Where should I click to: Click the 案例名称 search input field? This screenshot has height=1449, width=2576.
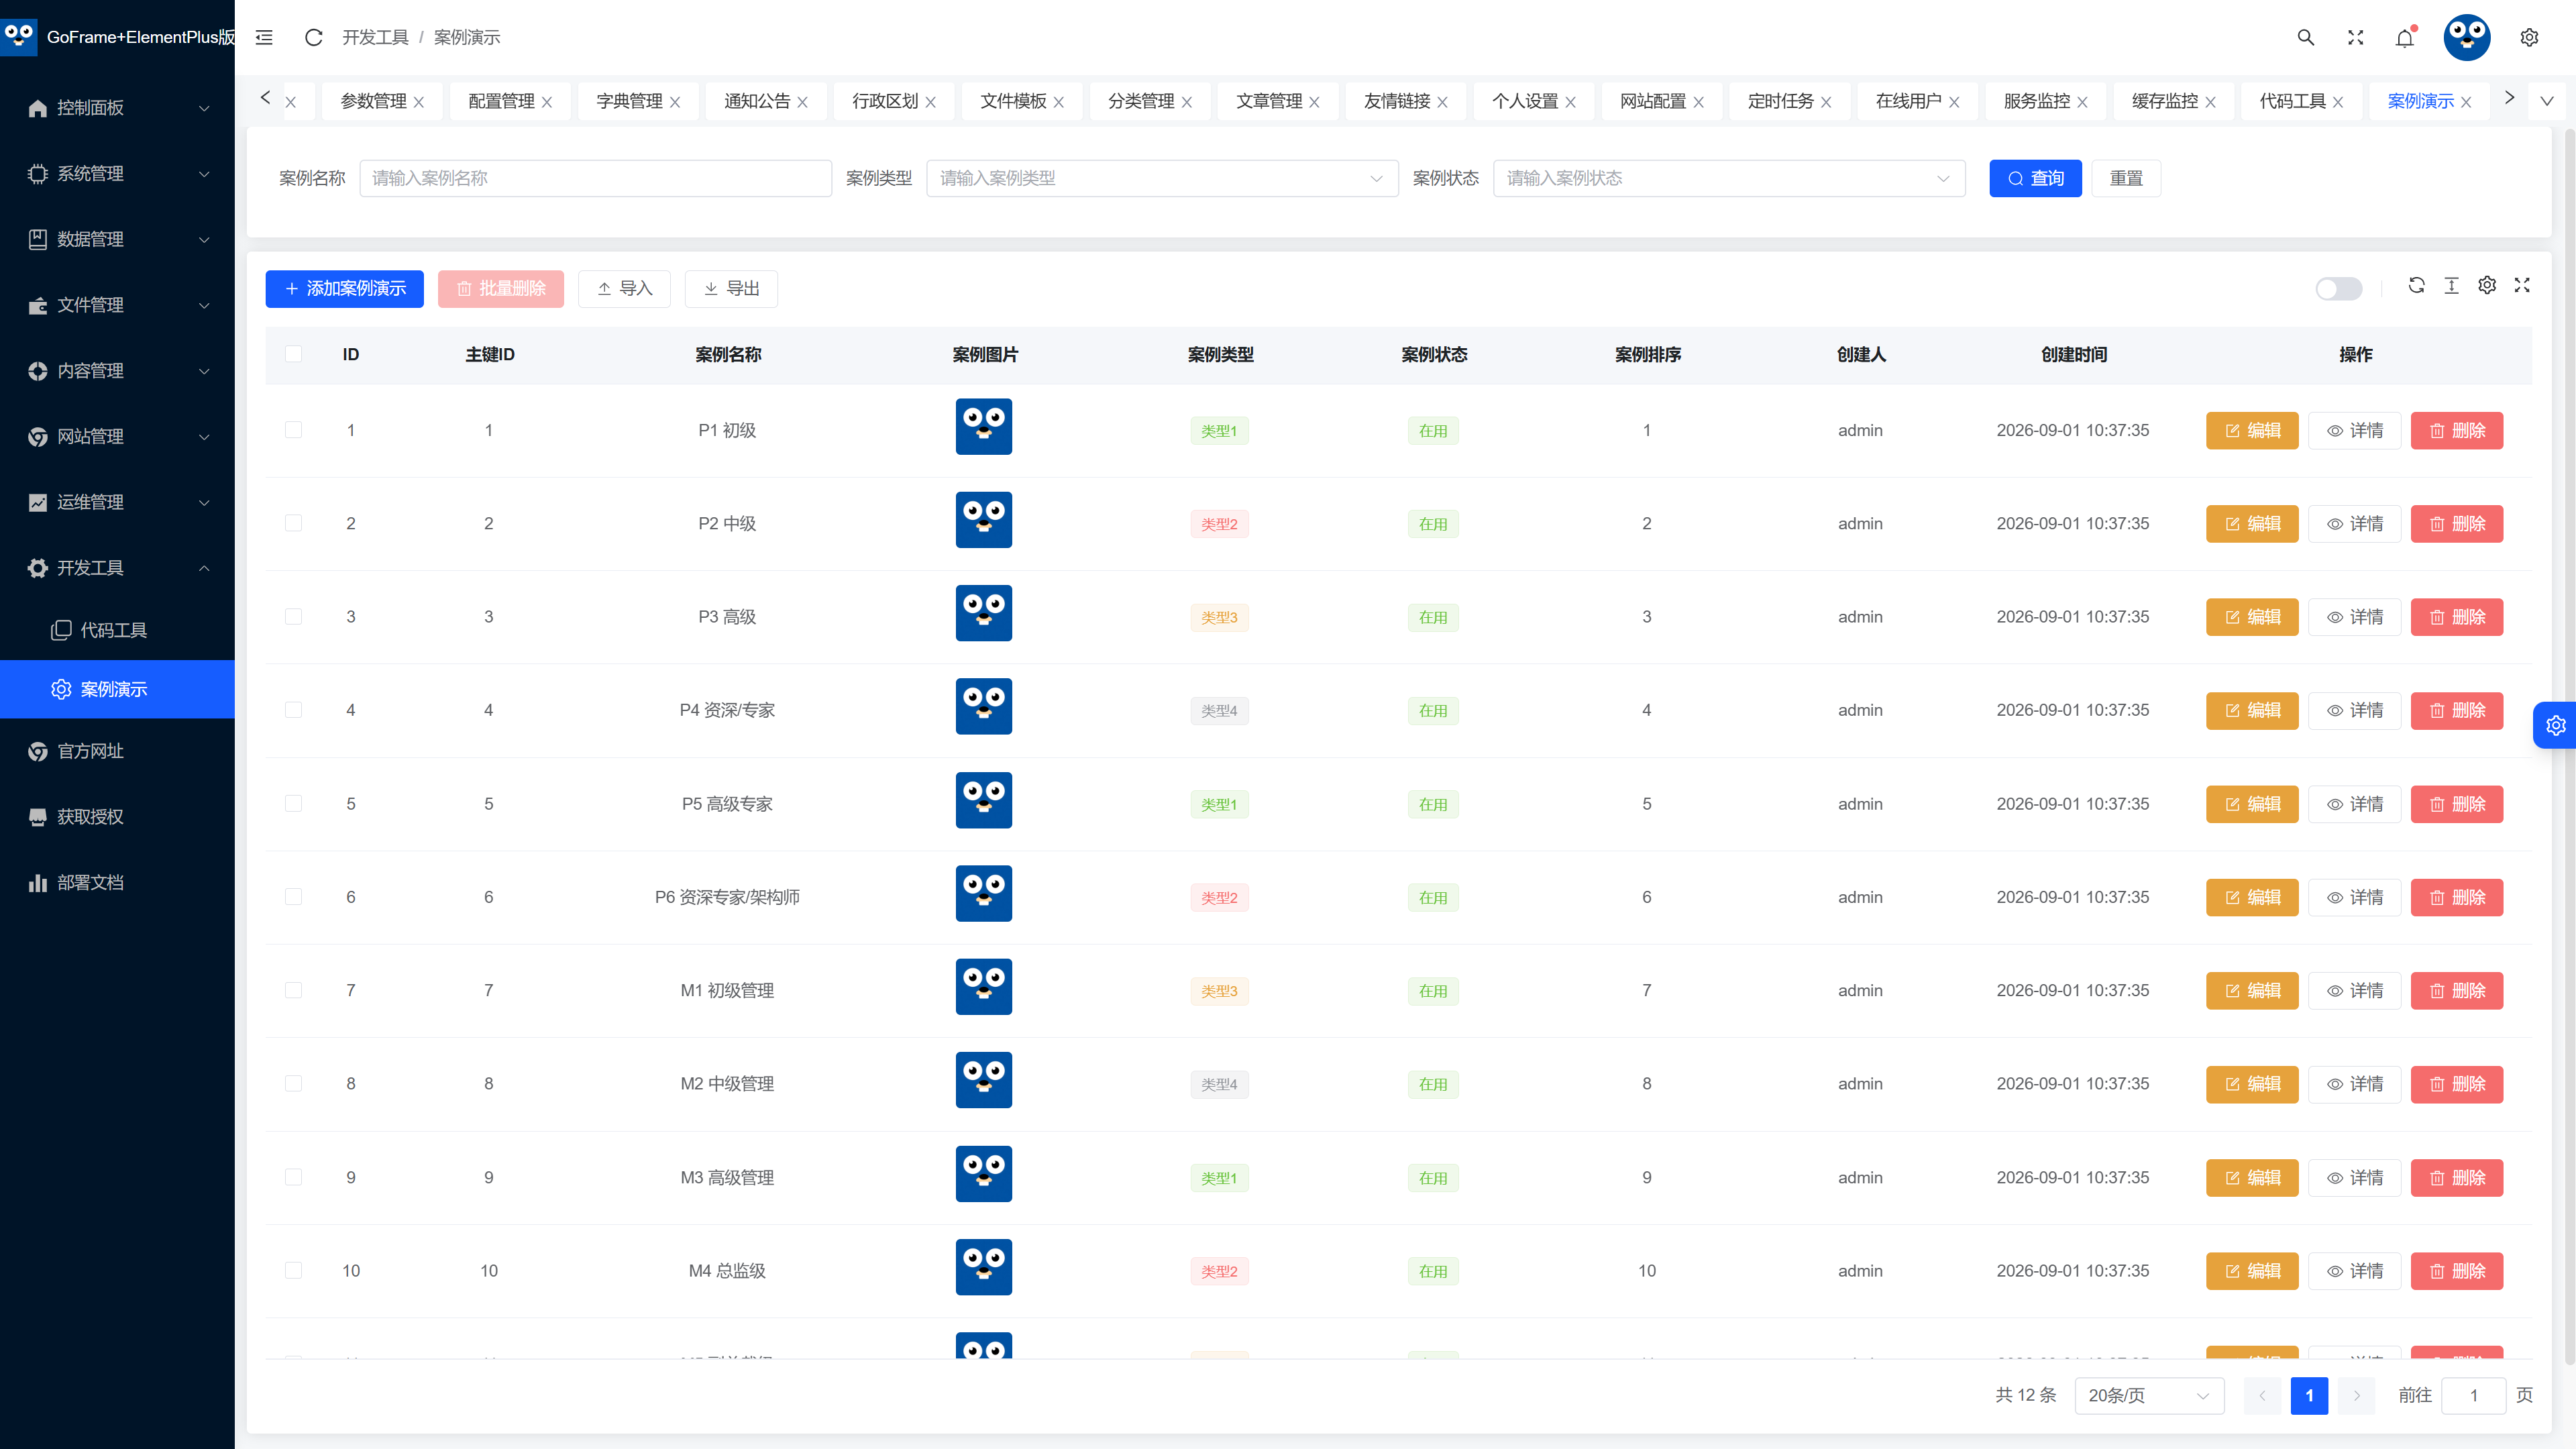point(595,178)
